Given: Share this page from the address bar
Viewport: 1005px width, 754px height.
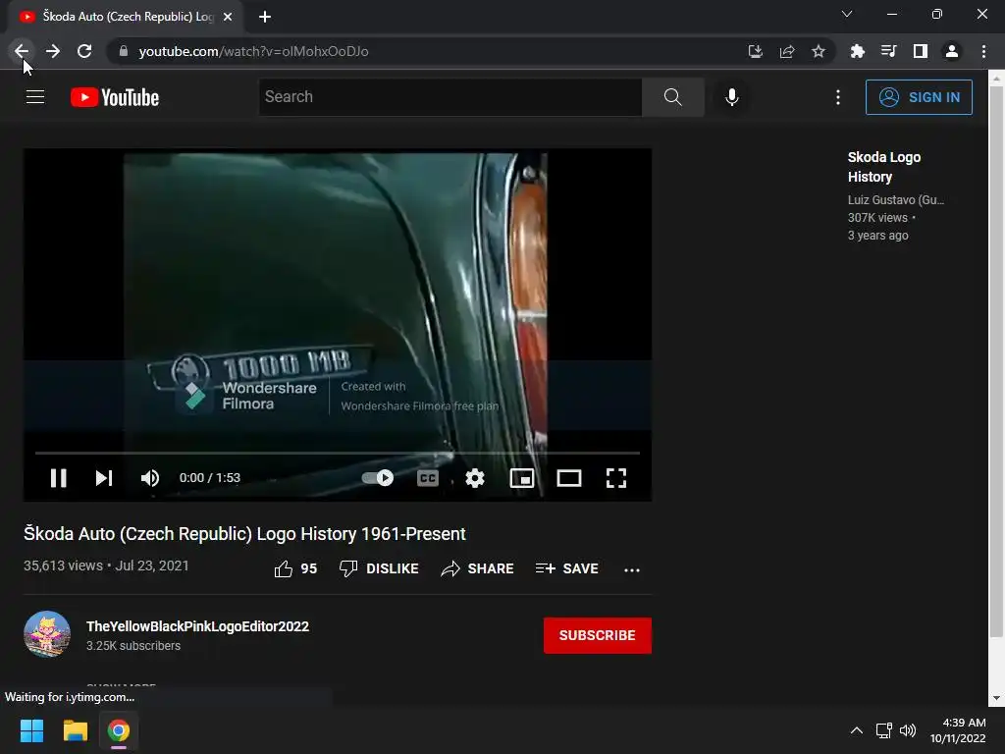Looking at the screenshot, I should click(x=787, y=51).
